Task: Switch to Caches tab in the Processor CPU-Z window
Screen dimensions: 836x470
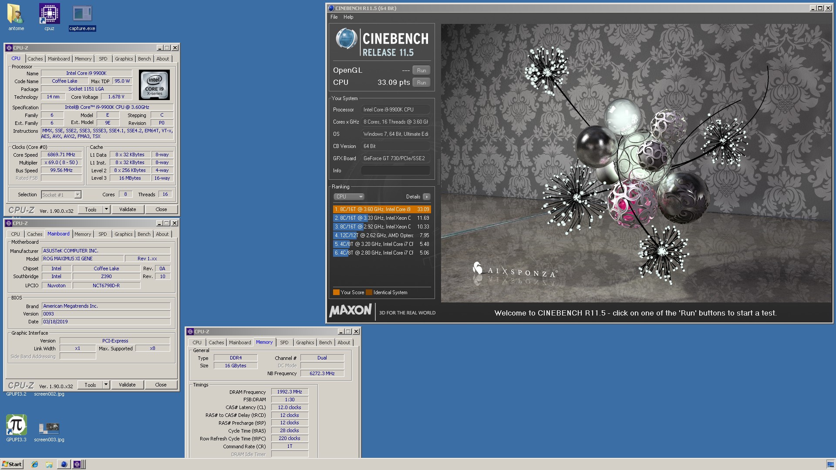Action: (x=35, y=59)
